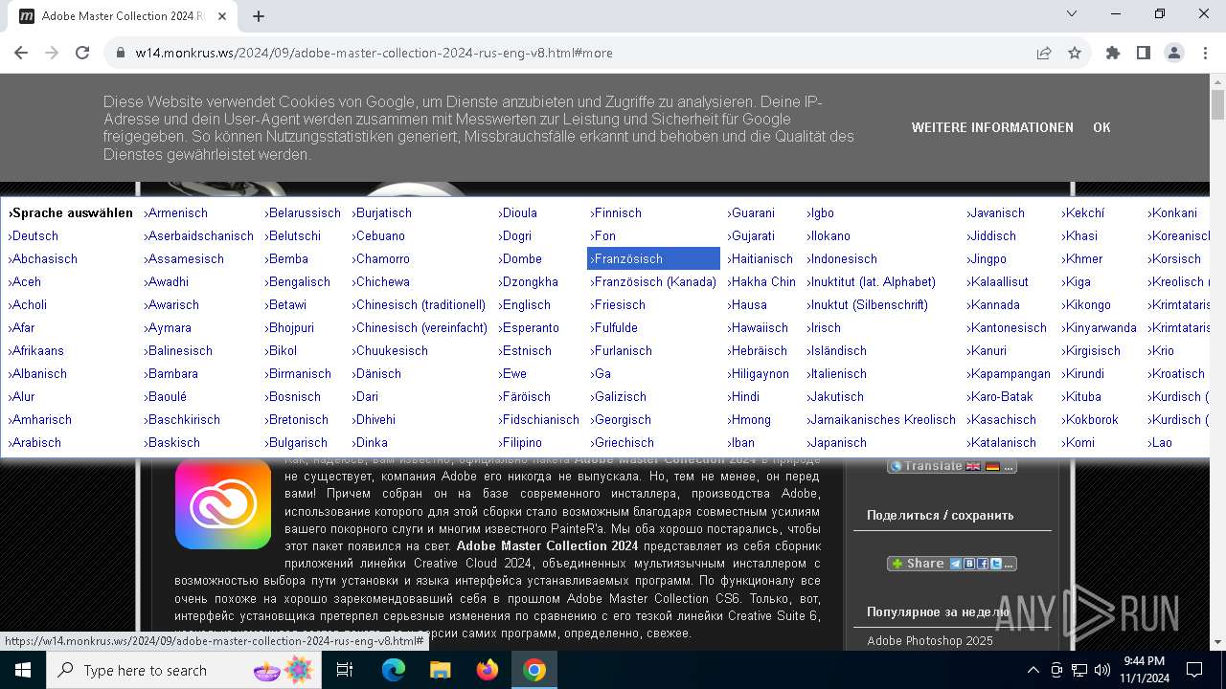Pick Bulgarisch from the language list
Screen dimensions: 1226x689
click(296, 442)
